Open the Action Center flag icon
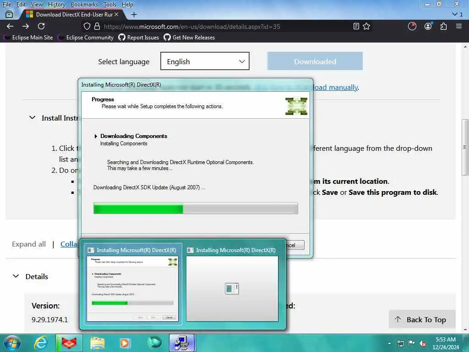Viewport: 469px width, 352px height. point(412,344)
